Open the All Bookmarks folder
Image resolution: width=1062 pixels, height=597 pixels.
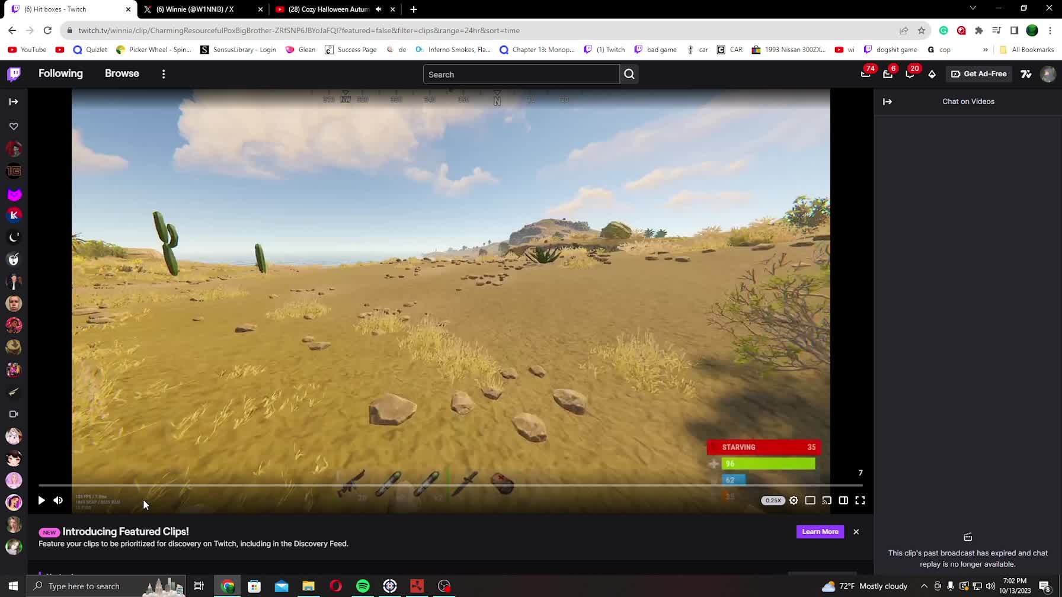pyautogui.click(x=1026, y=50)
